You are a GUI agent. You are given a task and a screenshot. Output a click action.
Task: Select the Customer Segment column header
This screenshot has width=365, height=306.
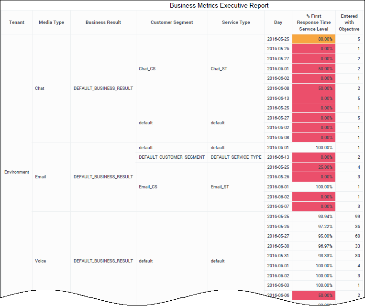(172, 22)
